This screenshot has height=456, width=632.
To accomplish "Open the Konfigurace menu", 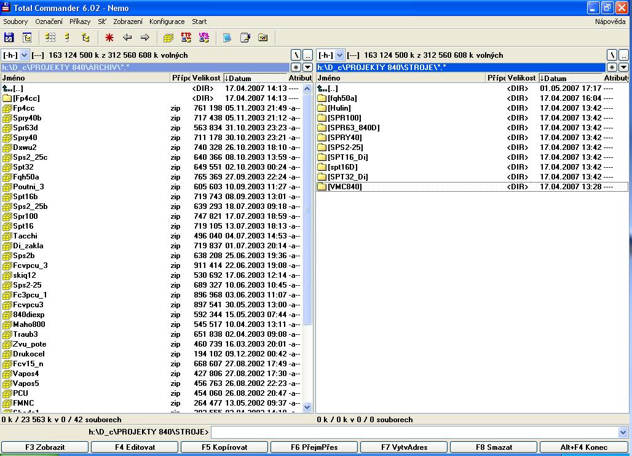I will (x=167, y=22).
